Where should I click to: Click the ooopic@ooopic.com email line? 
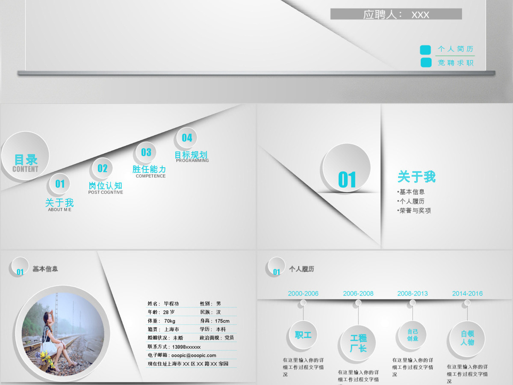tap(182, 355)
